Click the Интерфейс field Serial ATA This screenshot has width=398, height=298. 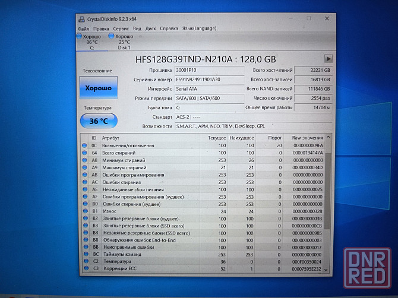point(210,89)
